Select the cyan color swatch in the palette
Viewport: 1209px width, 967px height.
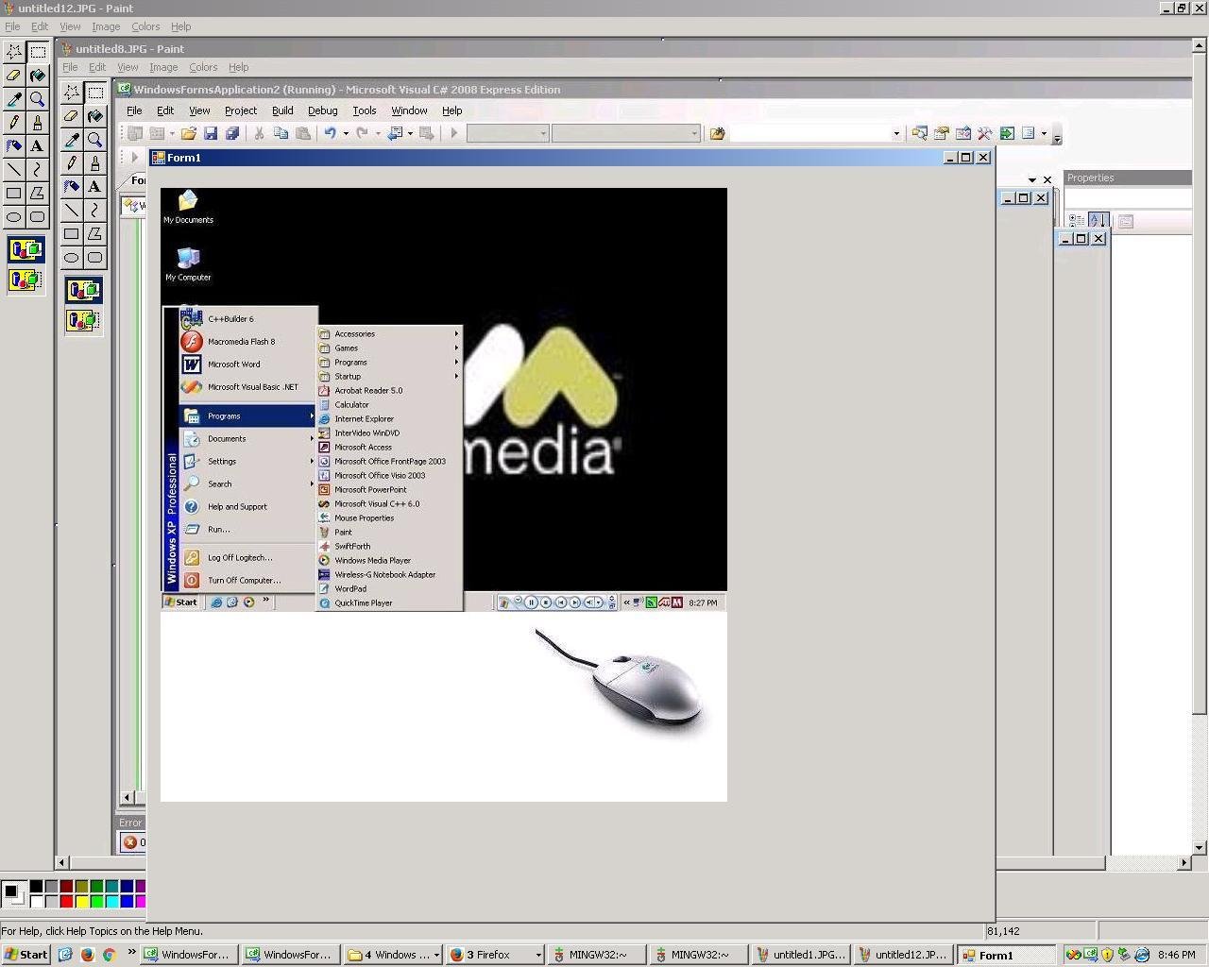click(x=111, y=902)
